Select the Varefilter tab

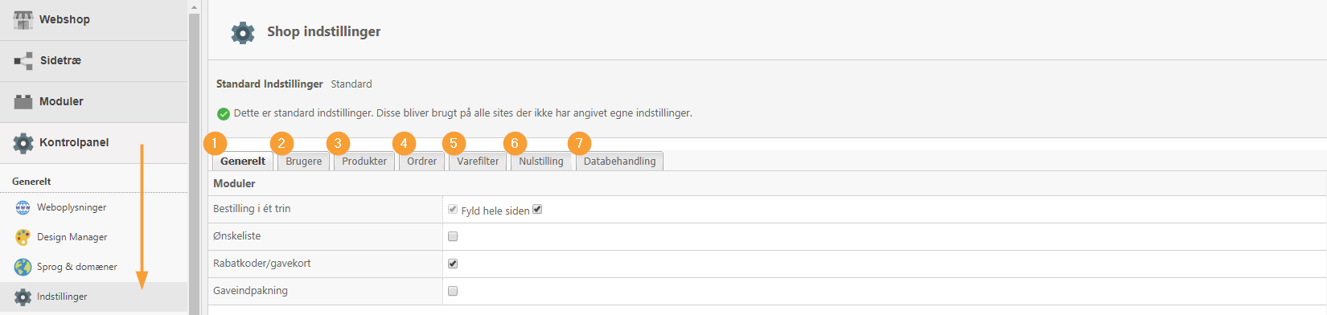[478, 161]
